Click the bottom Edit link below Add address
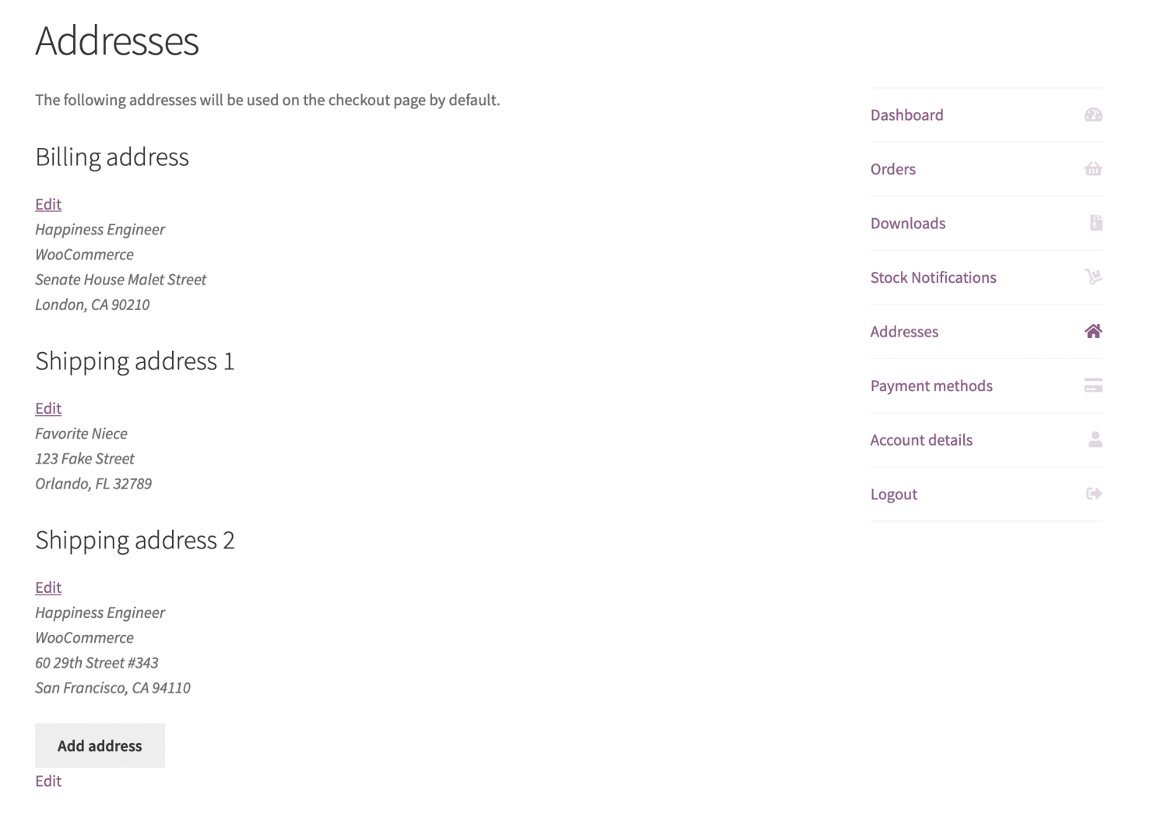The width and height of the screenshot is (1168, 818). tap(47, 781)
